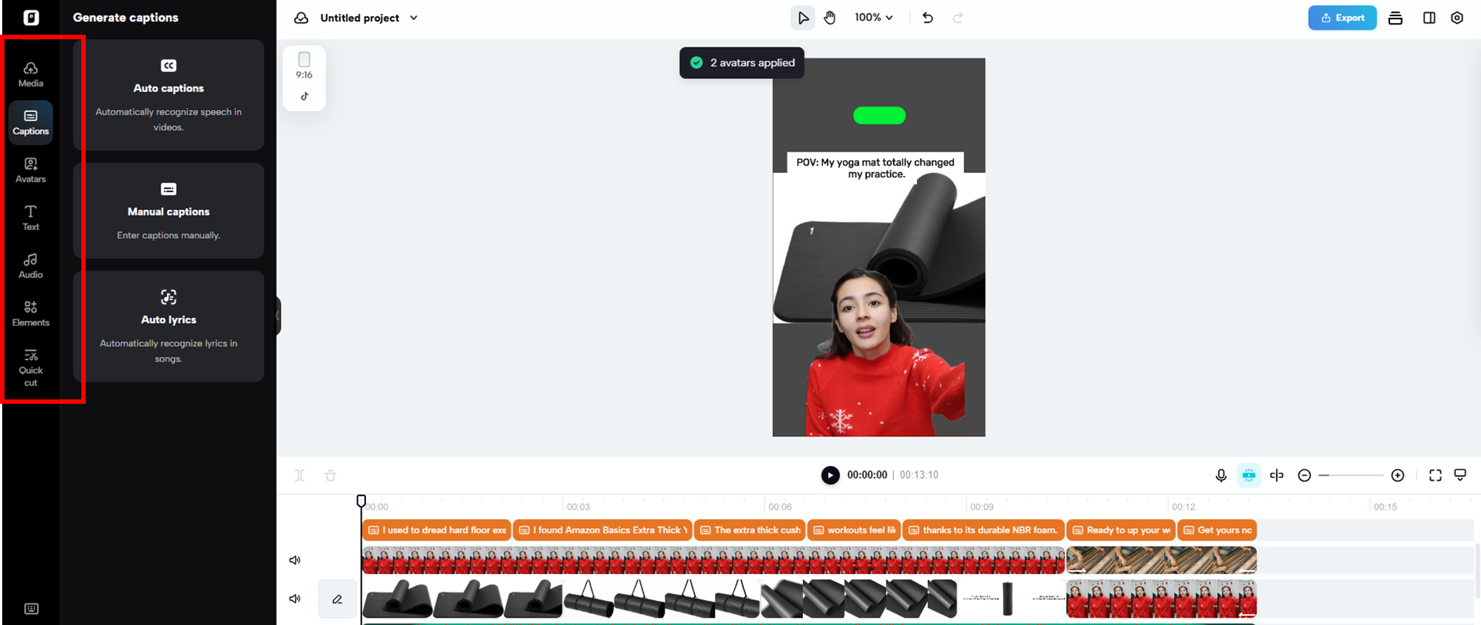Click the current timecode 00:00:00
This screenshot has height=625, width=1481.
[x=867, y=475]
